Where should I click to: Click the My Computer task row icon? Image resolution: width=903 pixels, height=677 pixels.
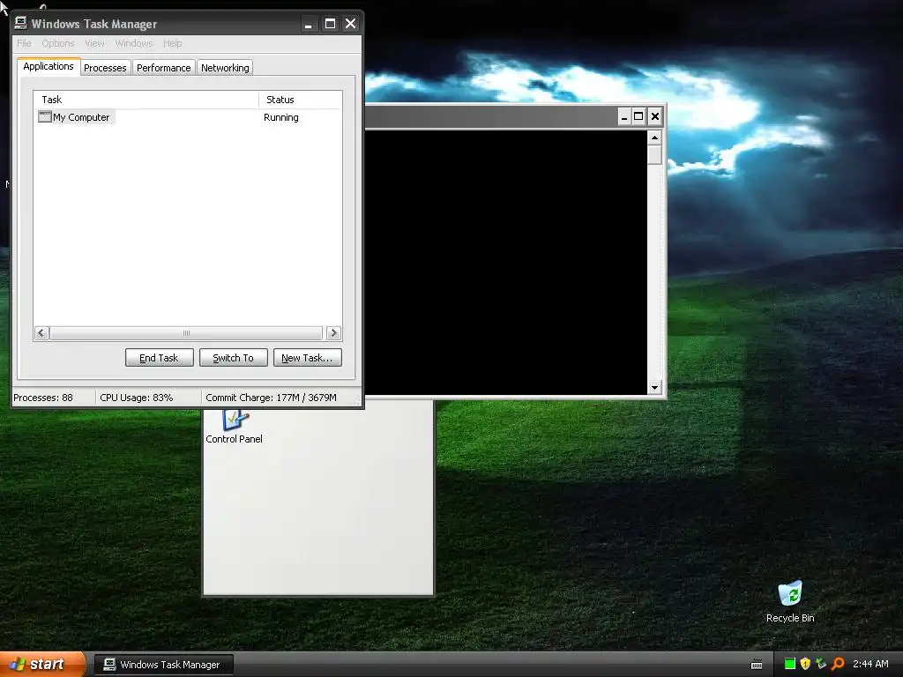tap(44, 117)
